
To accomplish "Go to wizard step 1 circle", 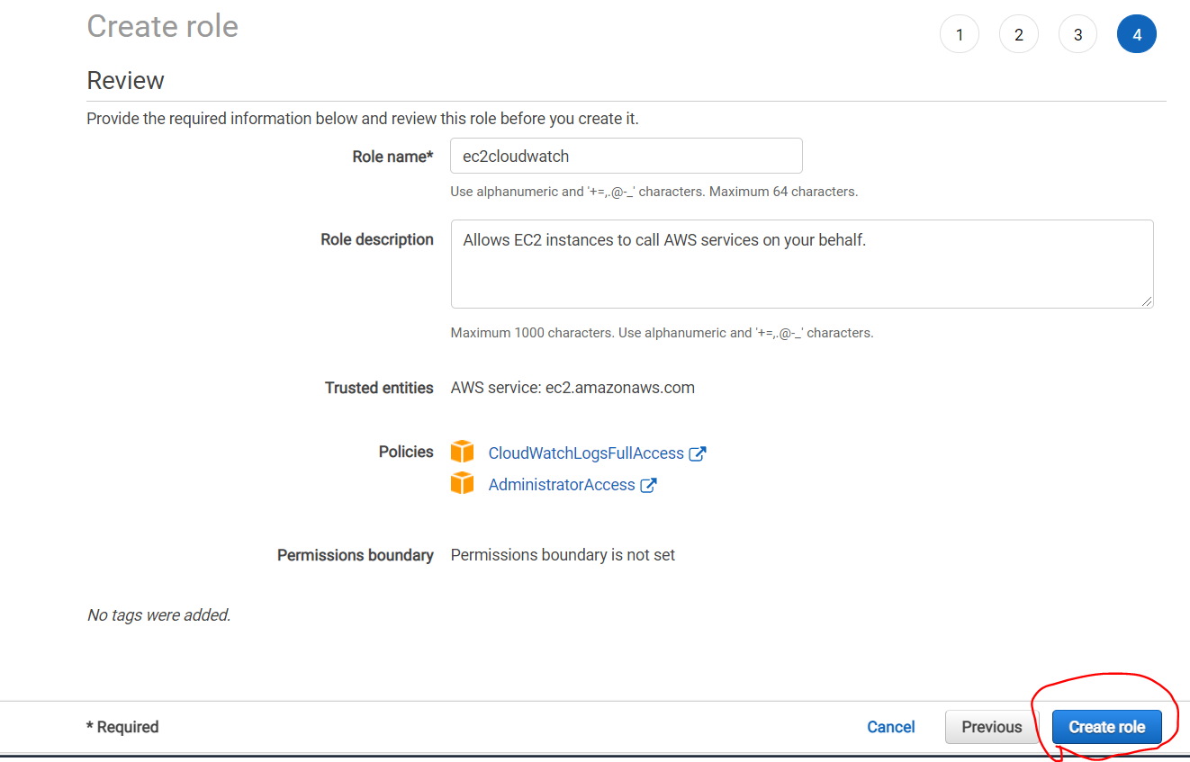I will 960,35.
